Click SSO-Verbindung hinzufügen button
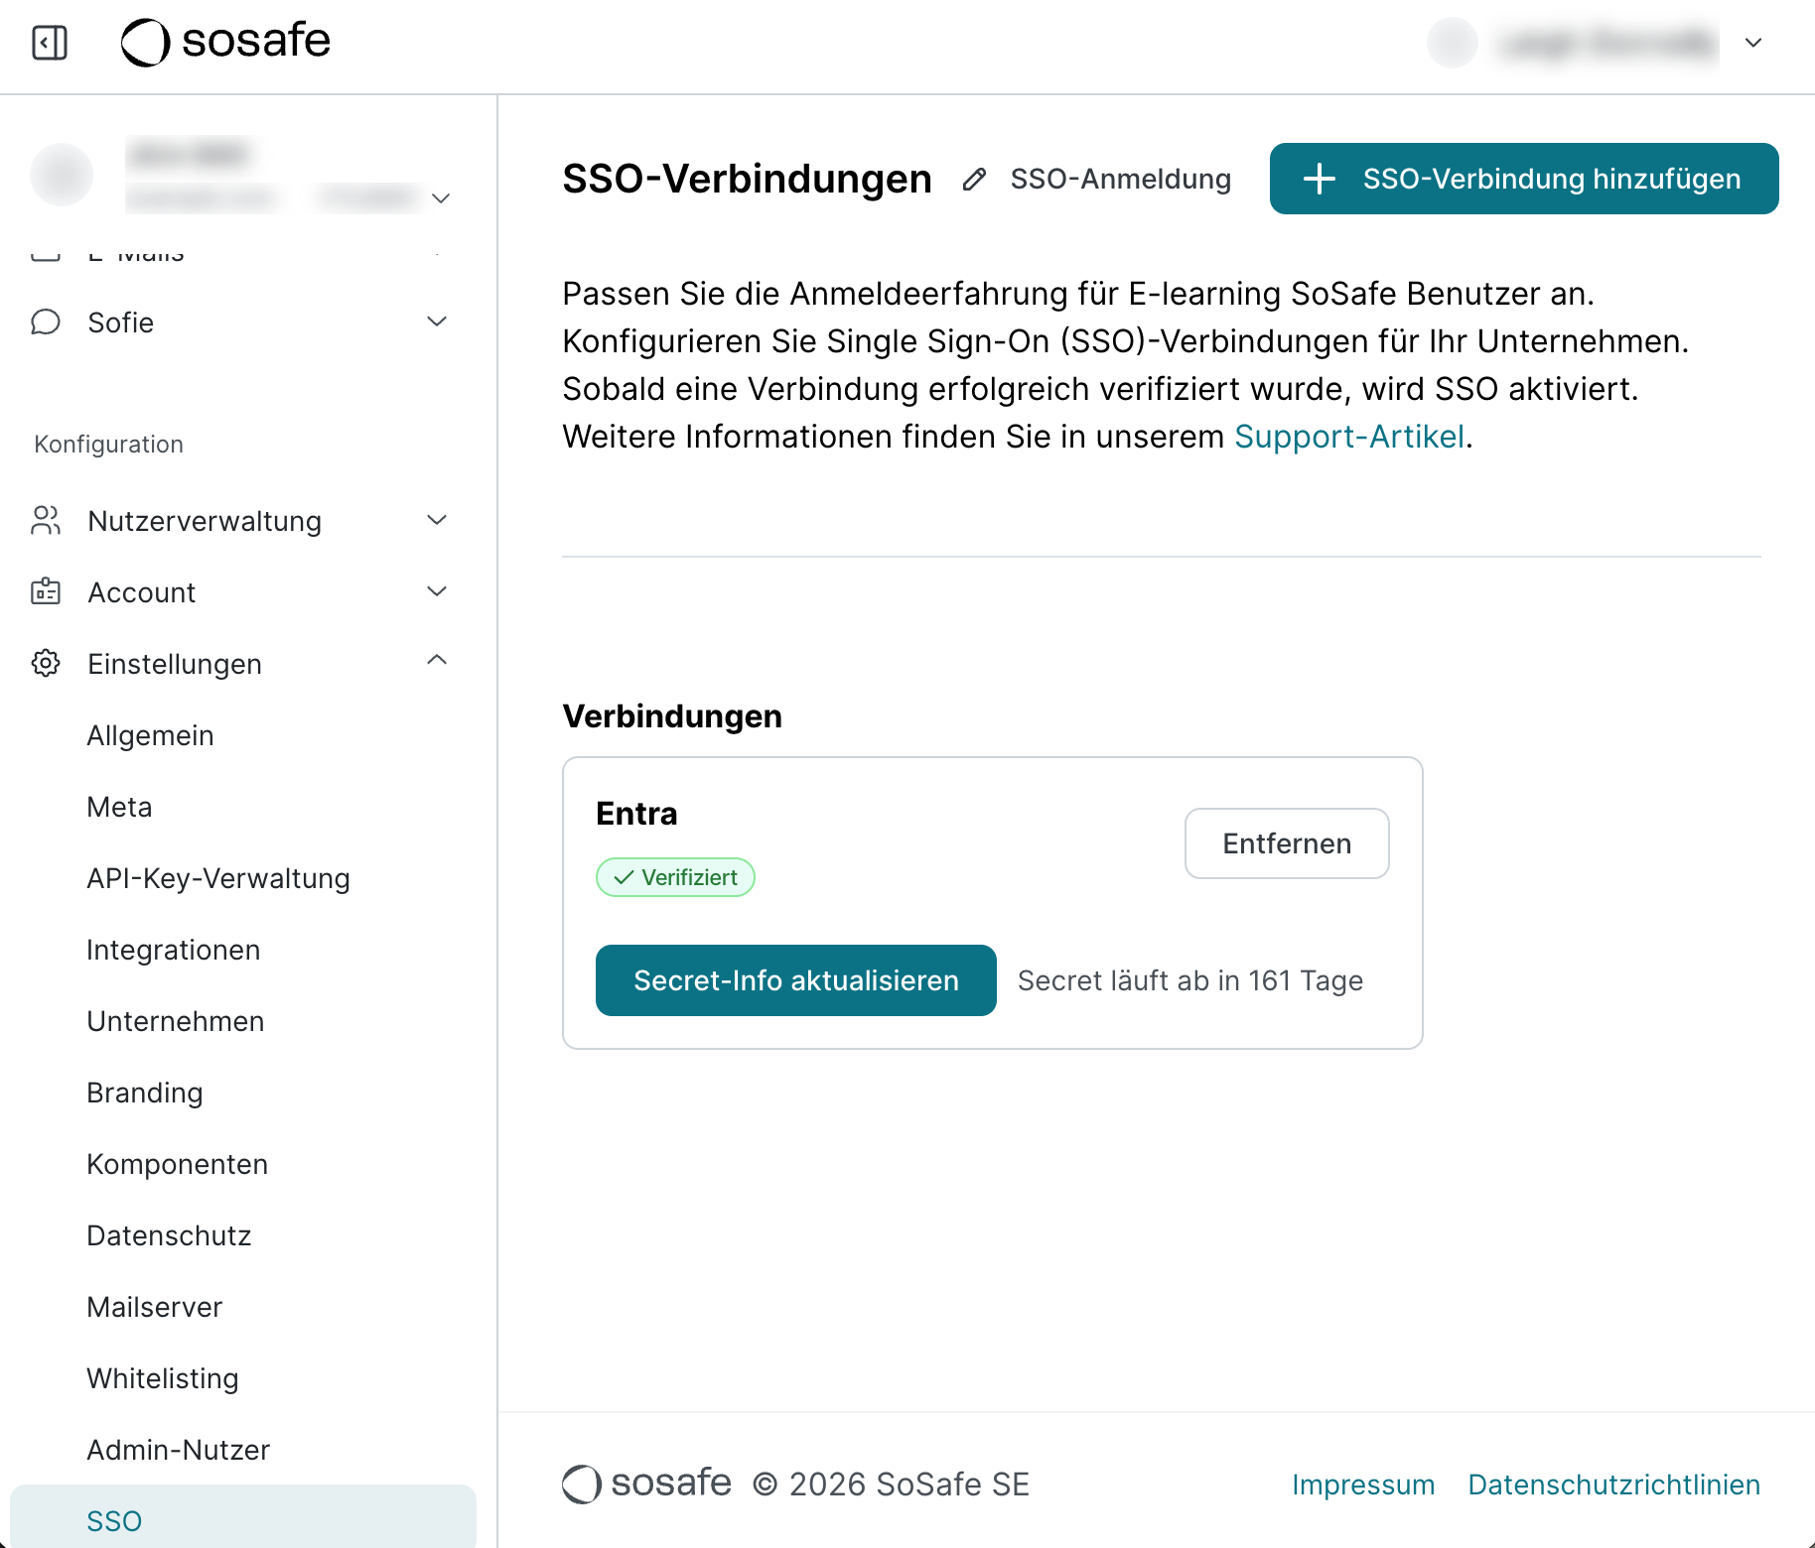This screenshot has width=1815, height=1548. tap(1524, 179)
